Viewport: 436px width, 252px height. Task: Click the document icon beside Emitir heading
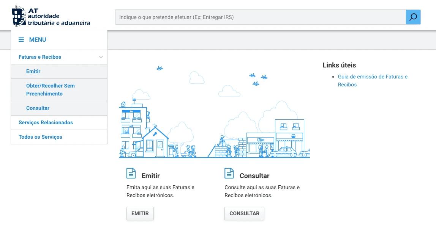coord(131,173)
